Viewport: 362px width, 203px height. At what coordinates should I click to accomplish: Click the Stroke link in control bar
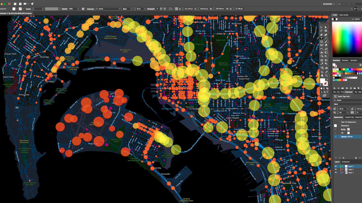point(28,9)
